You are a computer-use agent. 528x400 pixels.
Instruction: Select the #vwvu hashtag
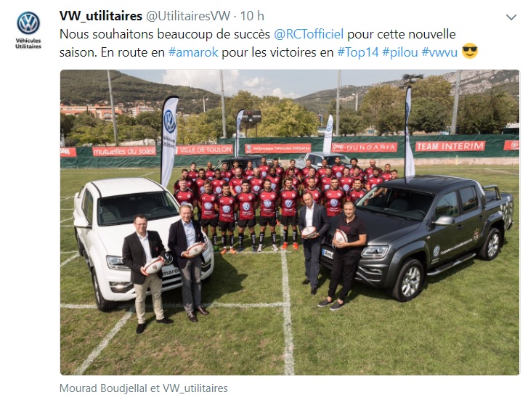click(x=439, y=52)
